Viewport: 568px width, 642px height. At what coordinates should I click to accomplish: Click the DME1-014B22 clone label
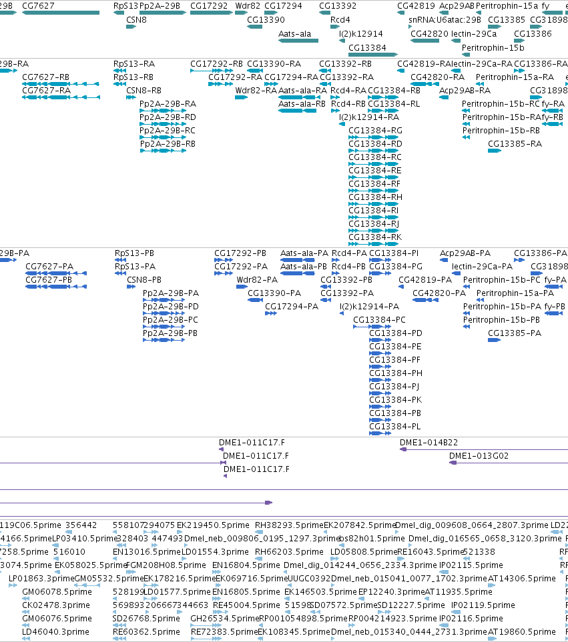click(429, 443)
